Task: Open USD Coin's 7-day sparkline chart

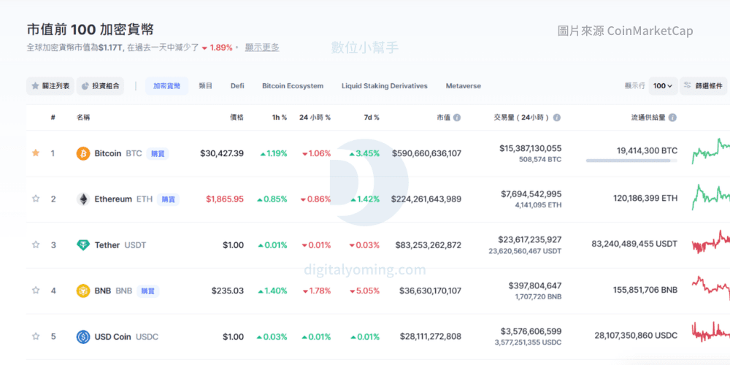Action: click(x=711, y=332)
